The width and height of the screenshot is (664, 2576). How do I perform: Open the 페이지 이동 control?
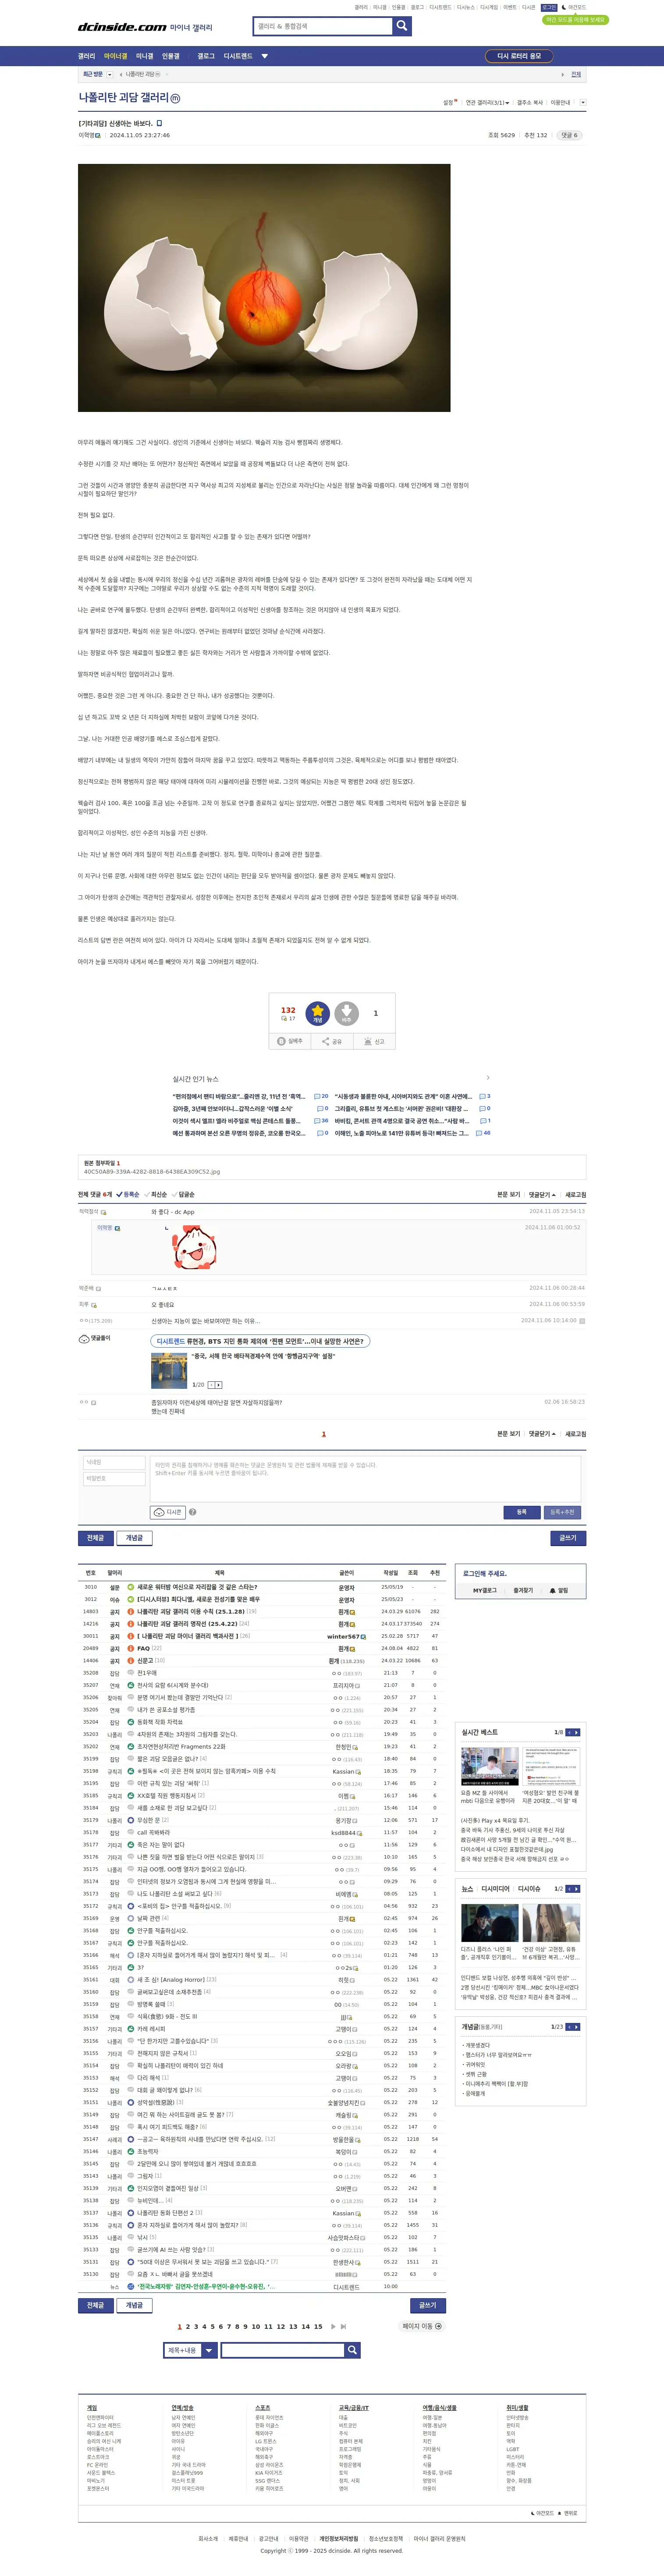422,2326
